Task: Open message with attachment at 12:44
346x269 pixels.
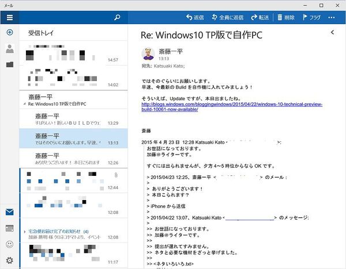Action: pyautogui.click(x=73, y=181)
